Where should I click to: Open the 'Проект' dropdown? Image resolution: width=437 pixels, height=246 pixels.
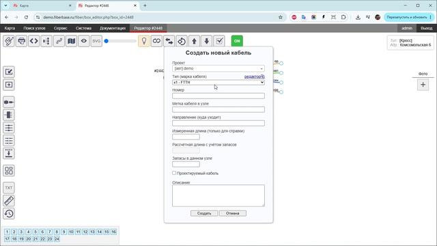(x=218, y=68)
